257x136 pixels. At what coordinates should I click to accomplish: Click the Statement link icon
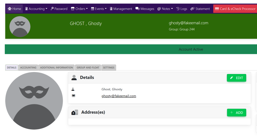click(x=192, y=9)
